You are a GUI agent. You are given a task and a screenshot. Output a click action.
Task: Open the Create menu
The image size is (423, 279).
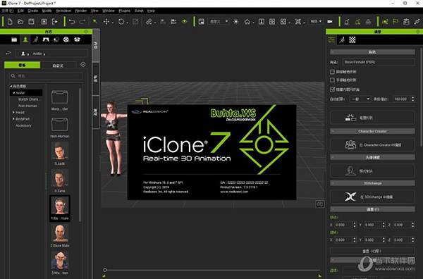32,11
